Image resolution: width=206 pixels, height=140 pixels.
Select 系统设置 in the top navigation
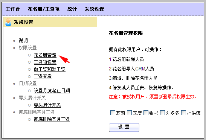[94, 9]
